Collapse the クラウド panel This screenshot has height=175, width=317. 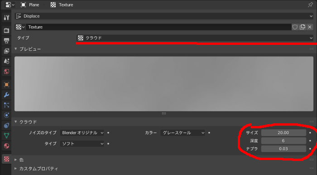coord(15,122)
